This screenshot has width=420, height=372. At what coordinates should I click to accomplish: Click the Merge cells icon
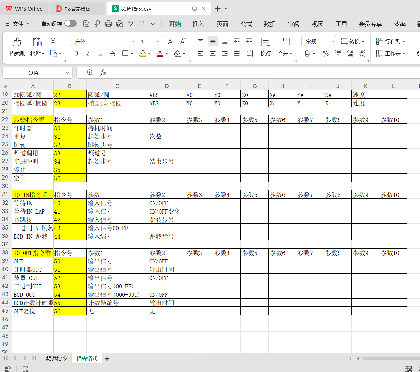pos(285,42)
